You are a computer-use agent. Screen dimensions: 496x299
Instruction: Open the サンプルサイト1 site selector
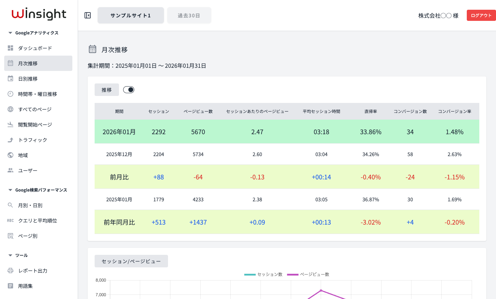(x=131, y=15)
